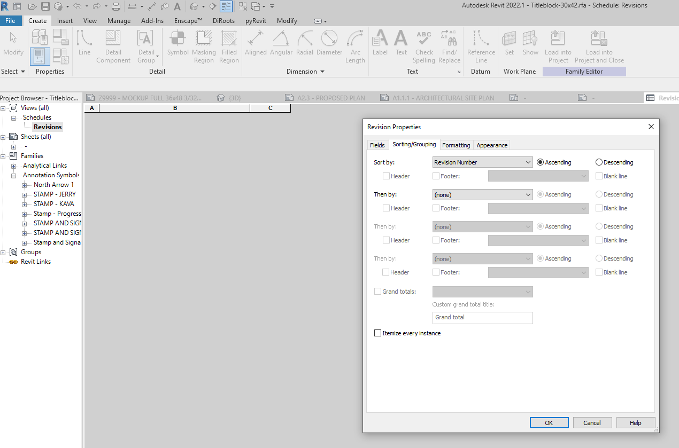Check the Grand totals checkbox

[378, 292]
